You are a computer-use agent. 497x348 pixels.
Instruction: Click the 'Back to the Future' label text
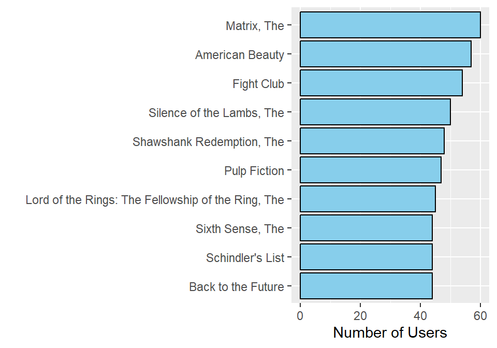(x=237, y=287)
